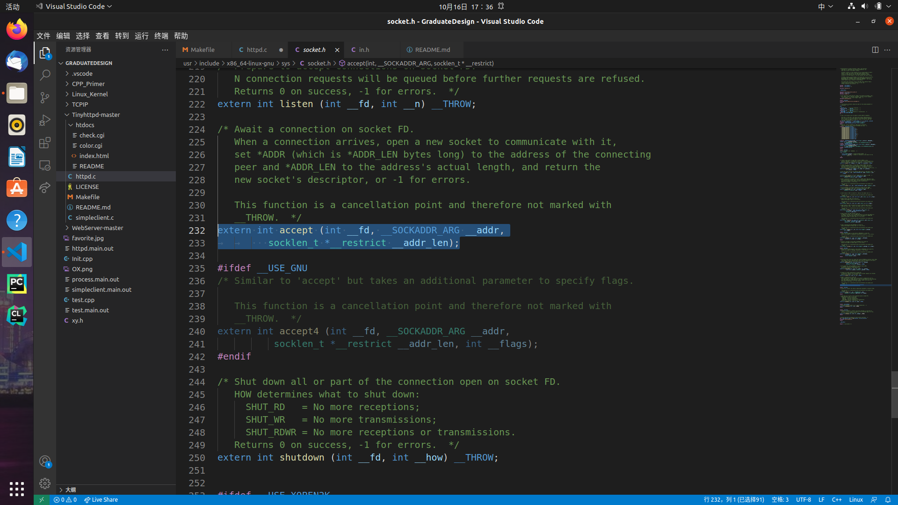This screenshot has height=505, width=898.
Task: Toggle the 空格: 3 indentation setting
Action: [780, 499]
